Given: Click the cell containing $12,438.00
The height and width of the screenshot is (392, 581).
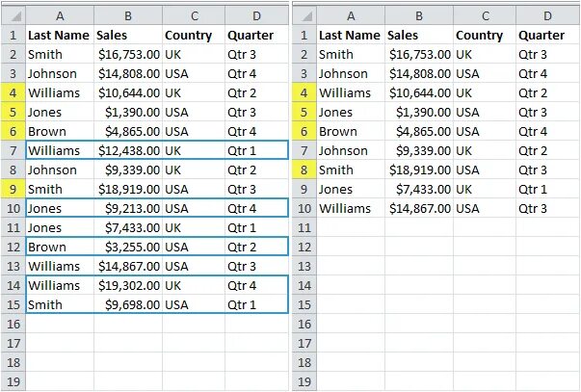Looking at the screenshot, I should tap(128, 150).
